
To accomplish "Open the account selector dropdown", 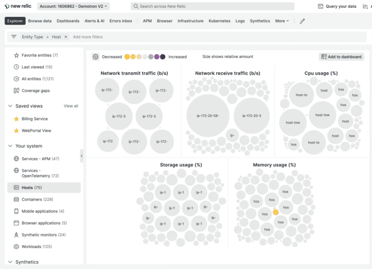I will (x=73, y=6).
